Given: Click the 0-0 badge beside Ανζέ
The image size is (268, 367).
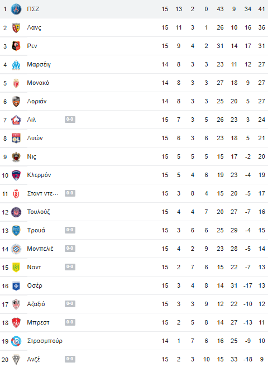Looking at the screenshot, I should pyautogui.click(x=70, y=359).
